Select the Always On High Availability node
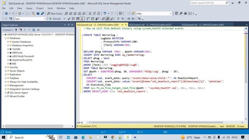Image resolution: width=249 pixels, height=140 pixels. click(x=24, y=82)
